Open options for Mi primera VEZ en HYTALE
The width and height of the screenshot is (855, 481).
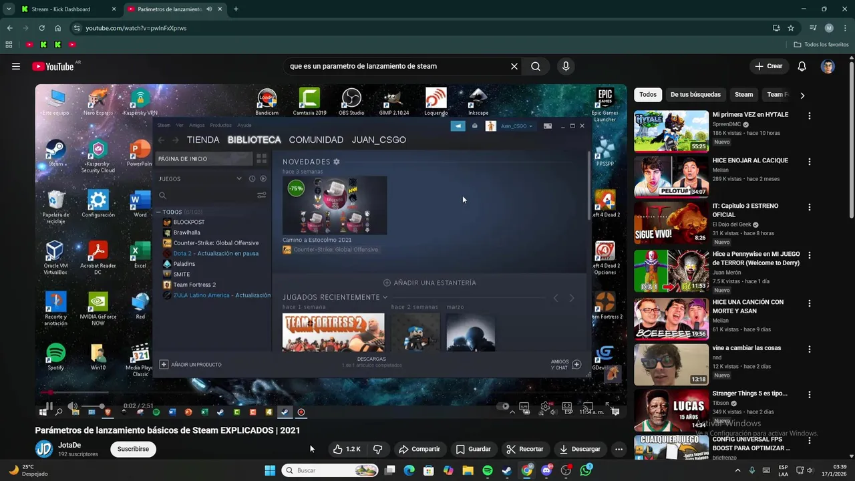(x=810, y=116)
